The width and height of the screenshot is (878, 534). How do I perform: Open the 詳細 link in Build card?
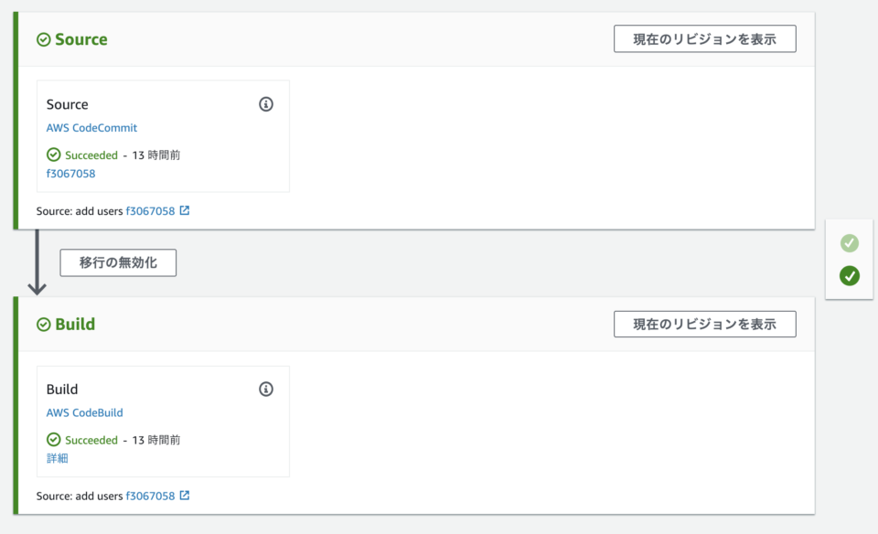pyautogui.click(x=57, y=458)
